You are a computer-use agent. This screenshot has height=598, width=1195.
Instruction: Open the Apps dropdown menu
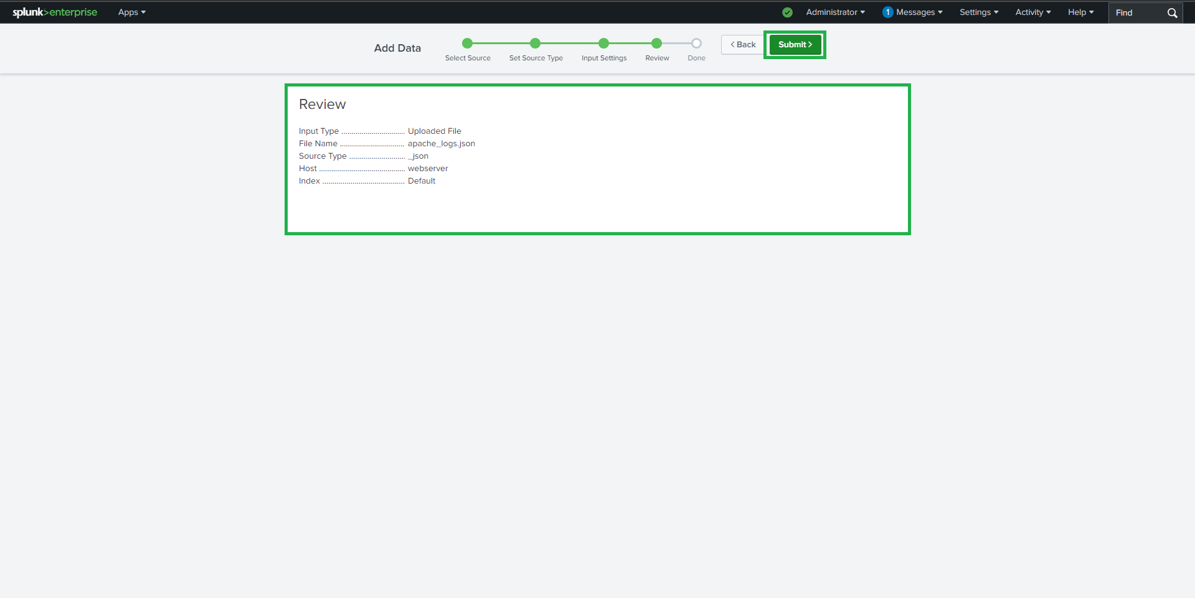pyautogui.click(x=132, y=12)
